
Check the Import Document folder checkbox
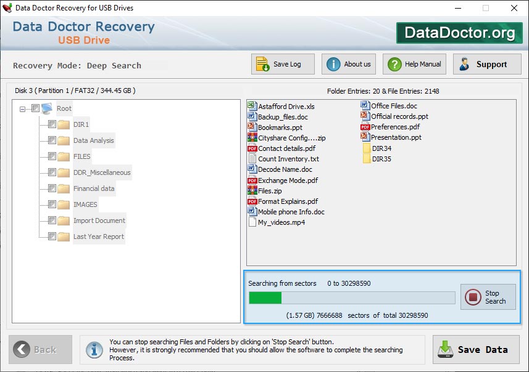pos(52,220)
